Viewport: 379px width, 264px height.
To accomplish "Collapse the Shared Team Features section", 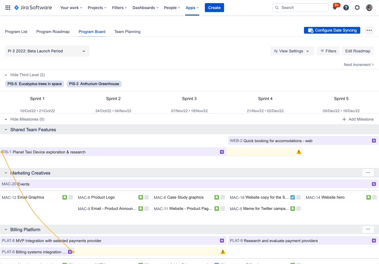I will [x=6, y=129].
